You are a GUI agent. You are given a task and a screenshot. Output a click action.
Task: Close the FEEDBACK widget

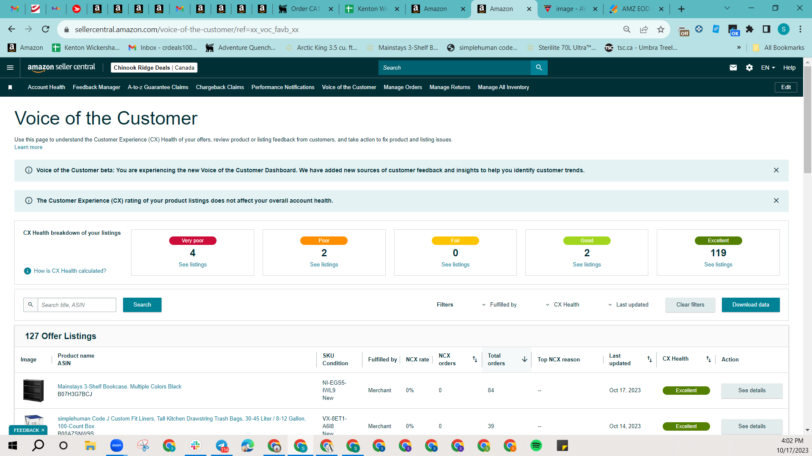43,430
